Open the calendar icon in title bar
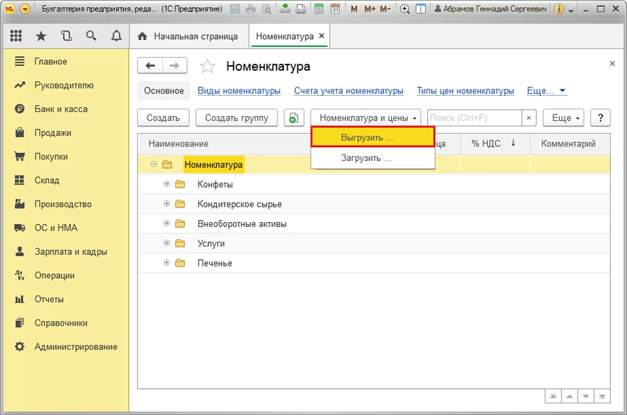627x415 pixels. point(335,9)
